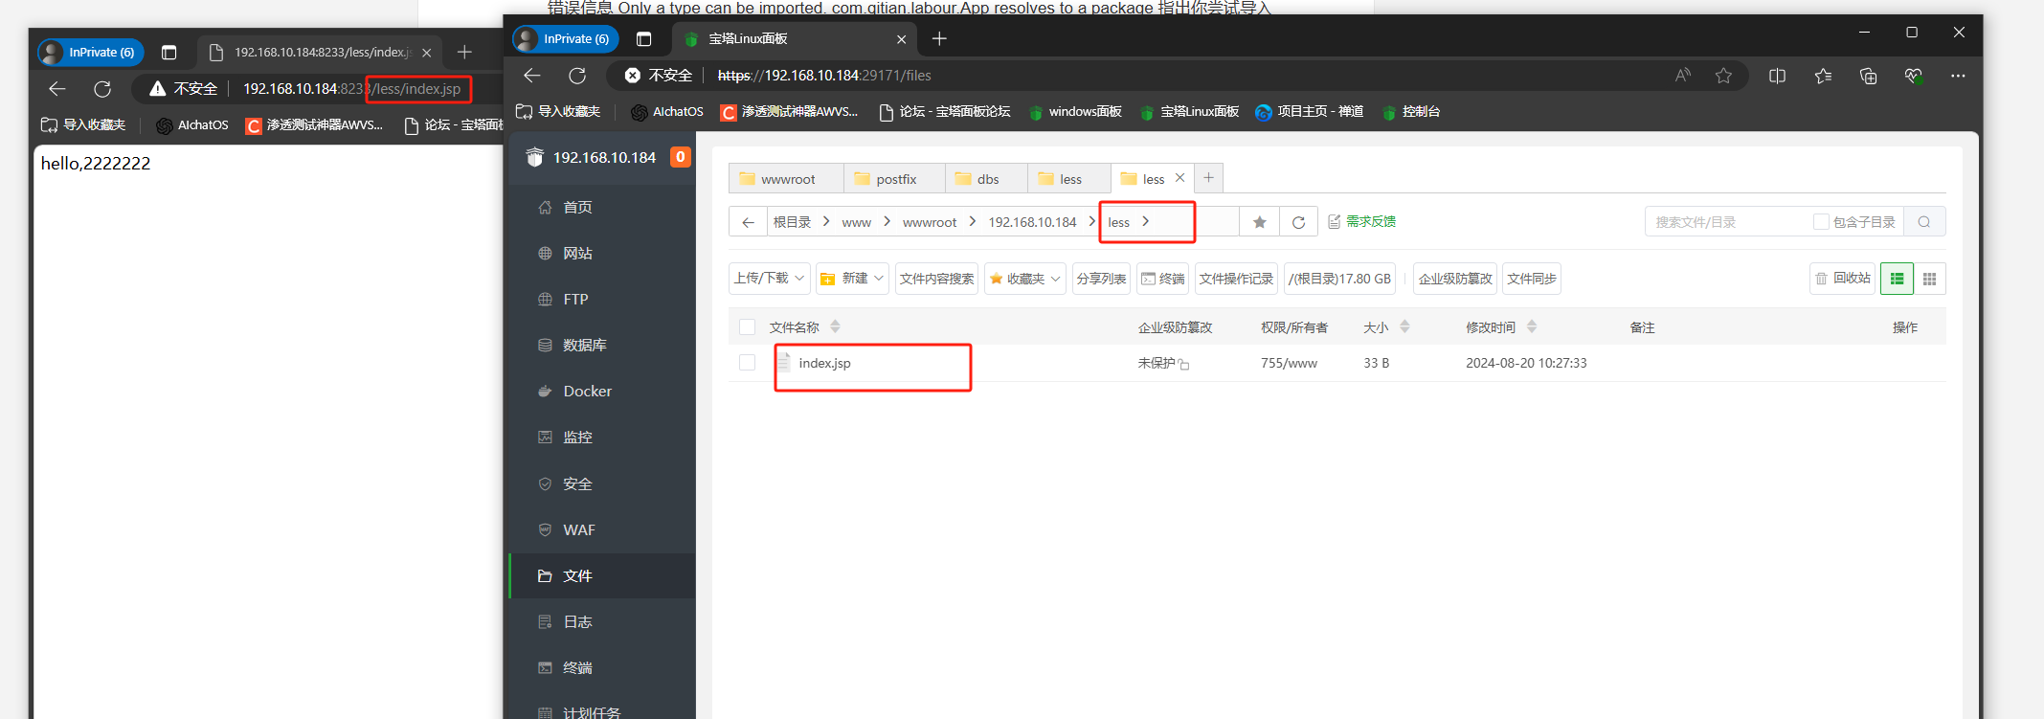Close the active less file tab
The width and height of the screenshot is (2044, 719).
[x=1179, y=178]
